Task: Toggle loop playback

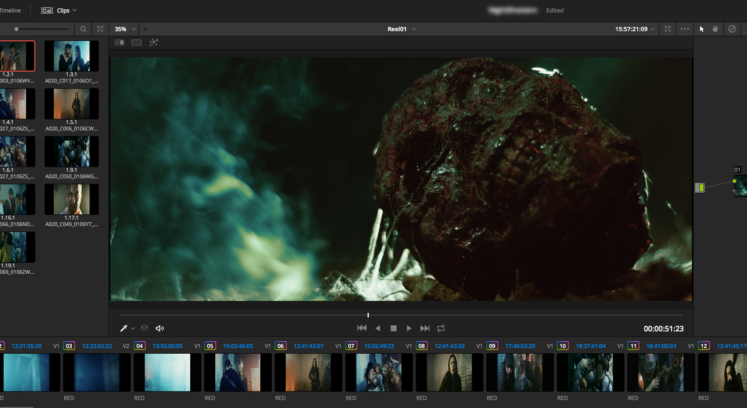Action: [441, 329]
